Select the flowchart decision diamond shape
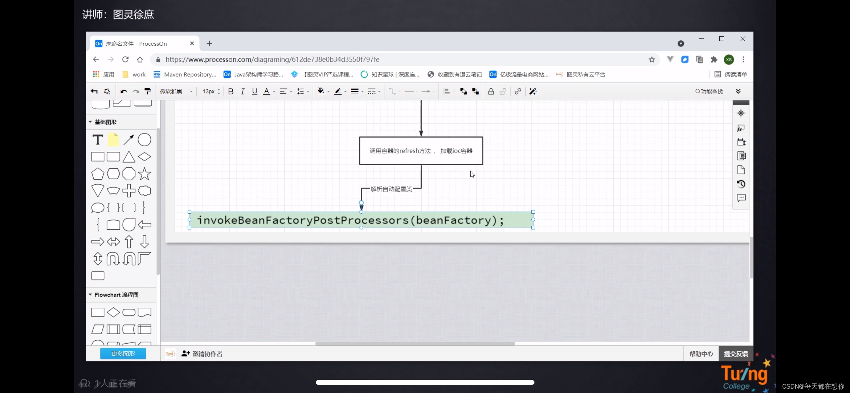This screenshot has width=850, height=393. [x=113, y=312]
